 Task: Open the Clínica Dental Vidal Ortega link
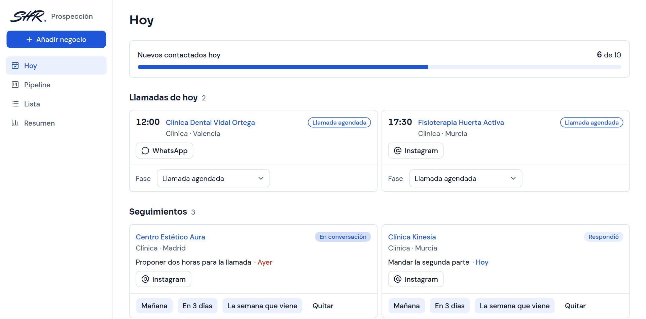click(210, 123)
